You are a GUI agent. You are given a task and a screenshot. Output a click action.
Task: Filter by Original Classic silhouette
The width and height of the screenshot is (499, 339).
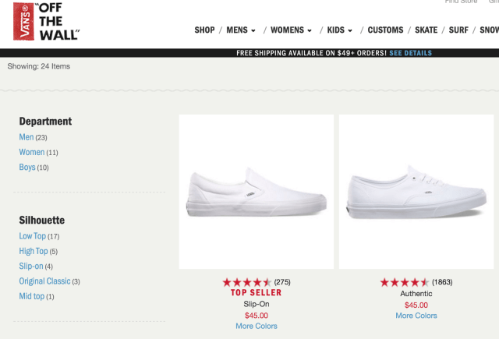coord(44,281)
